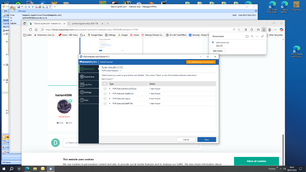
Task: Toggle the select-all checkbox in header
Action: coord(105,84)
